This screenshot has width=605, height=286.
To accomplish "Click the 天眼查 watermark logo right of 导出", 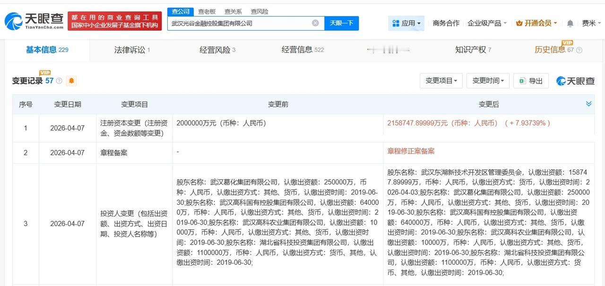I will pos(576,80).
